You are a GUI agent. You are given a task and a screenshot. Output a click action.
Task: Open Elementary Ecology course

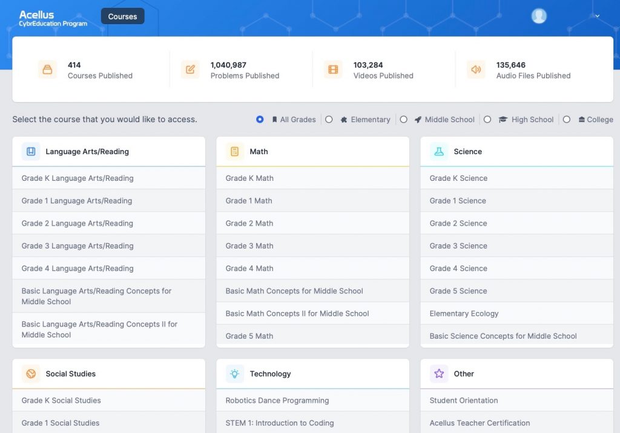click(x=517, y=313)
